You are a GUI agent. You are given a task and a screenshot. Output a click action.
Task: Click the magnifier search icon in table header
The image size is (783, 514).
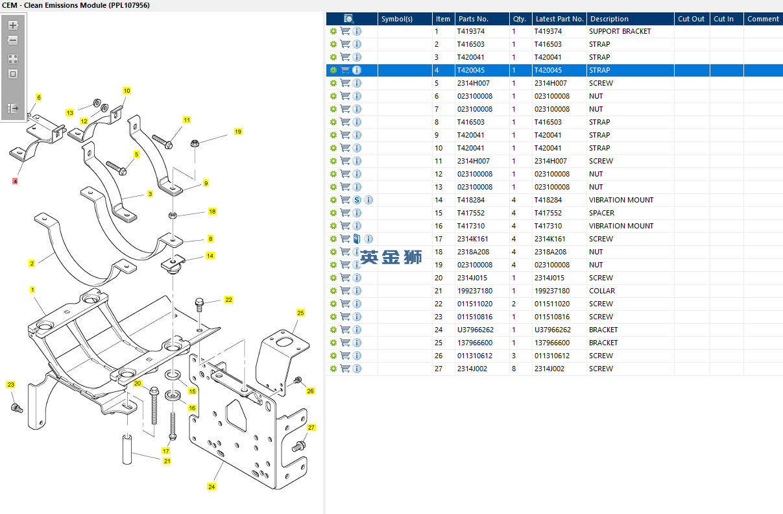(348, 19)
